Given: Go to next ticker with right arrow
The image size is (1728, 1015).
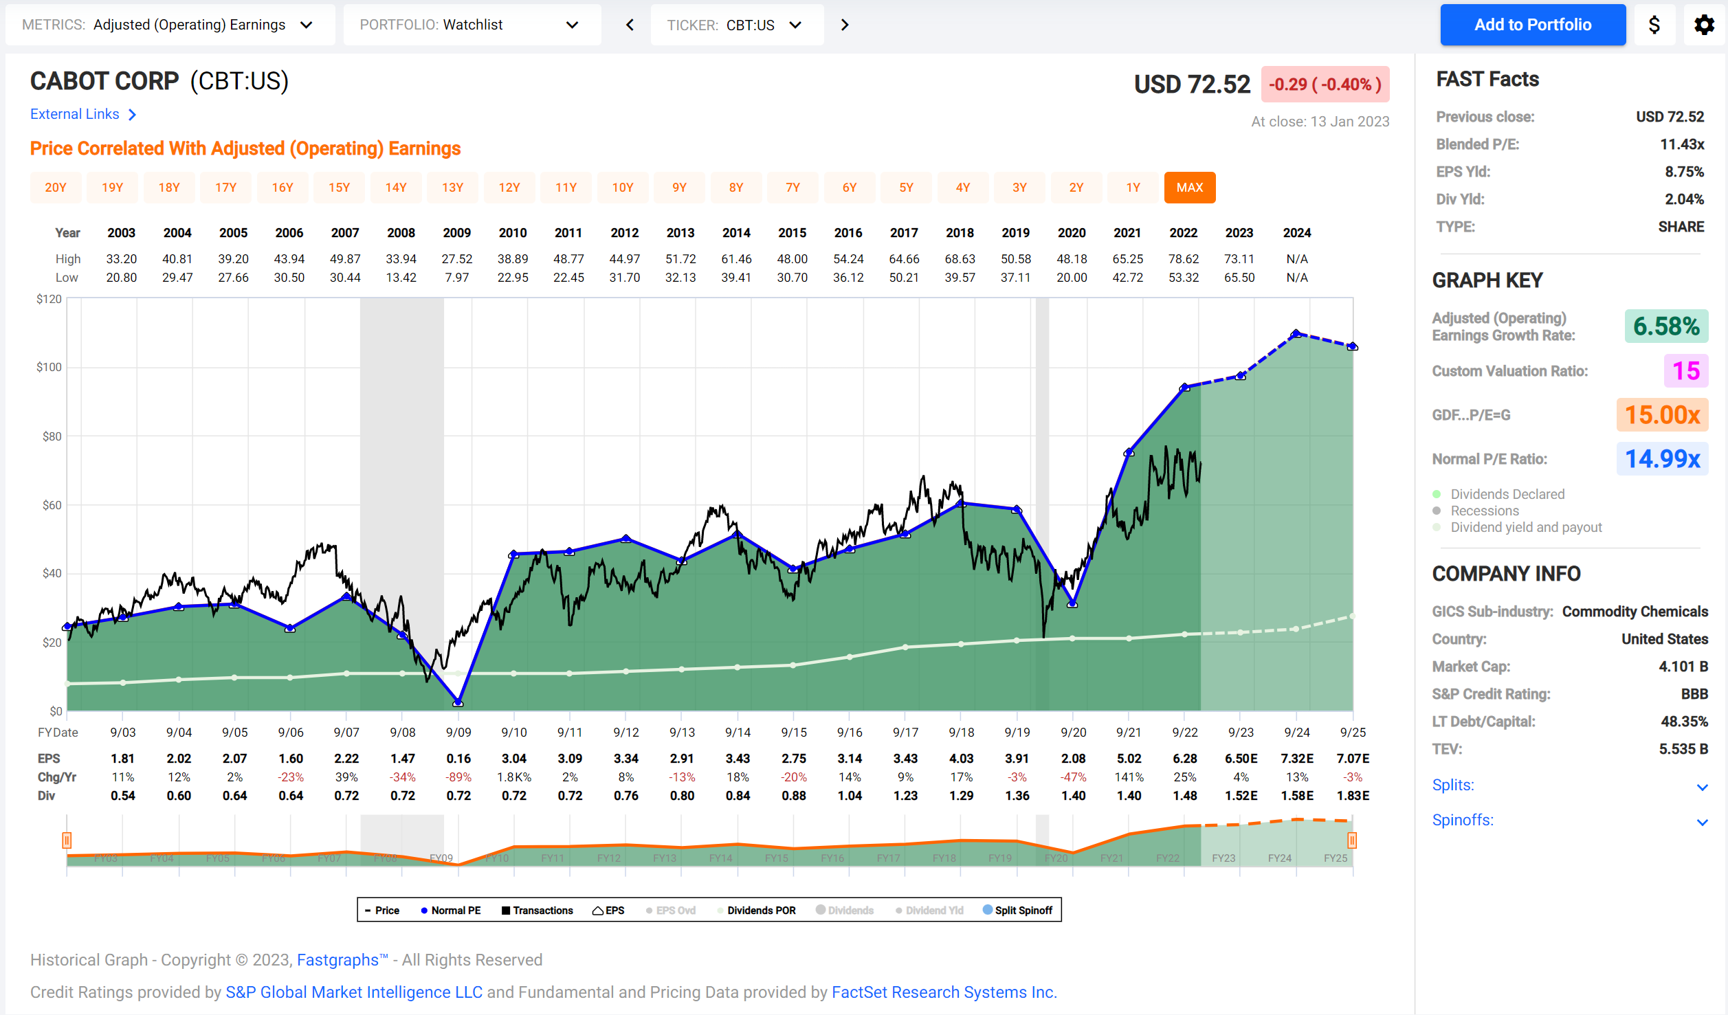Looking at the screenshot, I should tap(845, 25).
